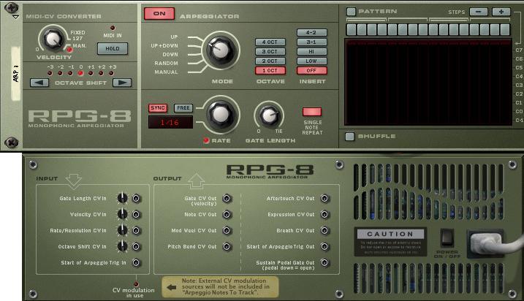Click the Velocity CV In jack
The image size is (524, 301).
pos(136,215)
